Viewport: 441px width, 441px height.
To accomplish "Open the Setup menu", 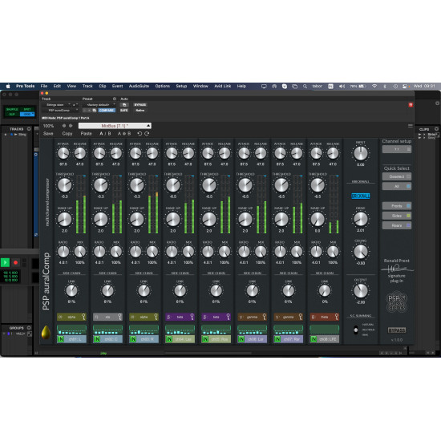I will 181,86.
